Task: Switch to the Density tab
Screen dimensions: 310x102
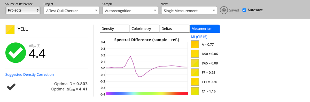Action: click(115, 29)
